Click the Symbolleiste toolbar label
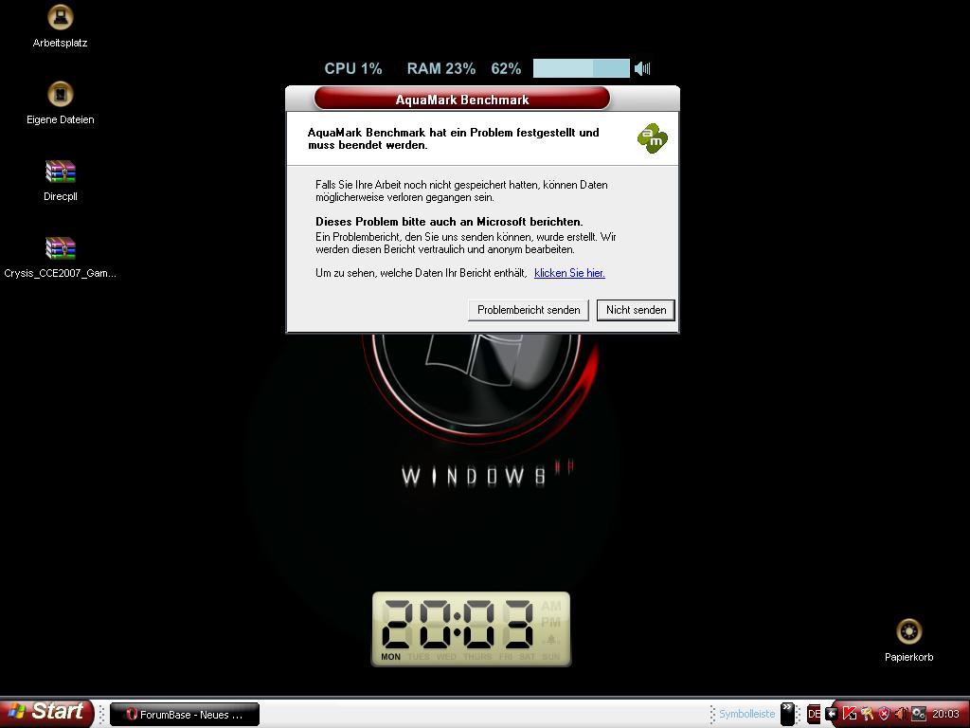The width and height of the screenshot is (970, 728). [x=746, y=714]
